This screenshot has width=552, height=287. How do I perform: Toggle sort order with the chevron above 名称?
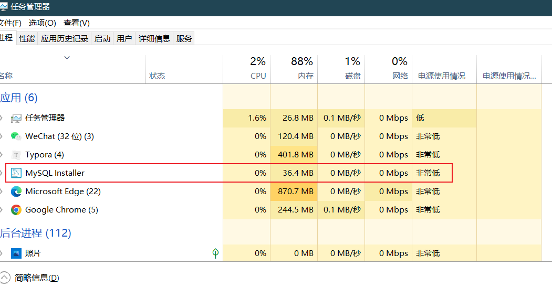coord(67,58)
